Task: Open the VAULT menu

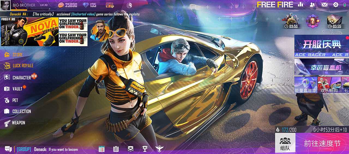Action: point(14,89)
